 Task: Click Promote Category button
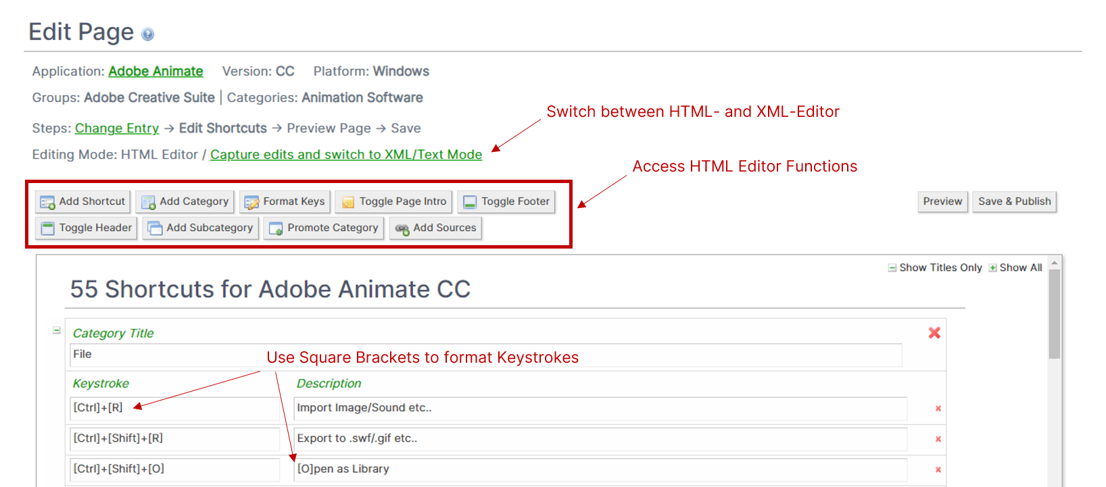click(324, 228)
